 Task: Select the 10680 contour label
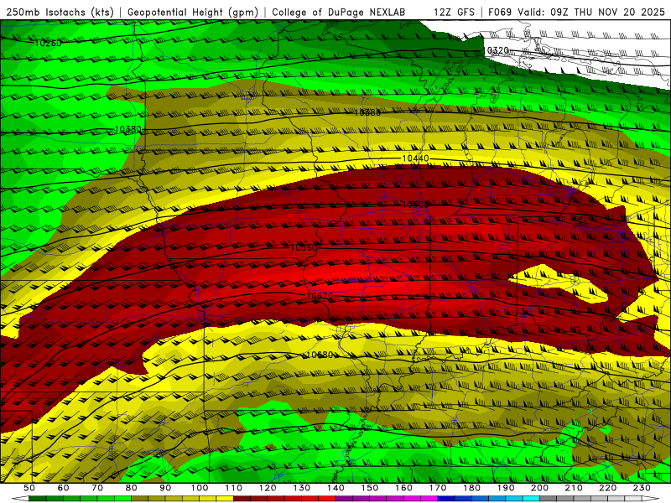[320, 355]
